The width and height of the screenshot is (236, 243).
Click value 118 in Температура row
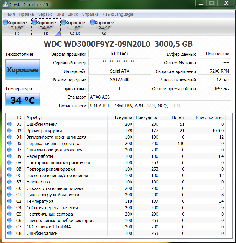(x=128, y=201)
